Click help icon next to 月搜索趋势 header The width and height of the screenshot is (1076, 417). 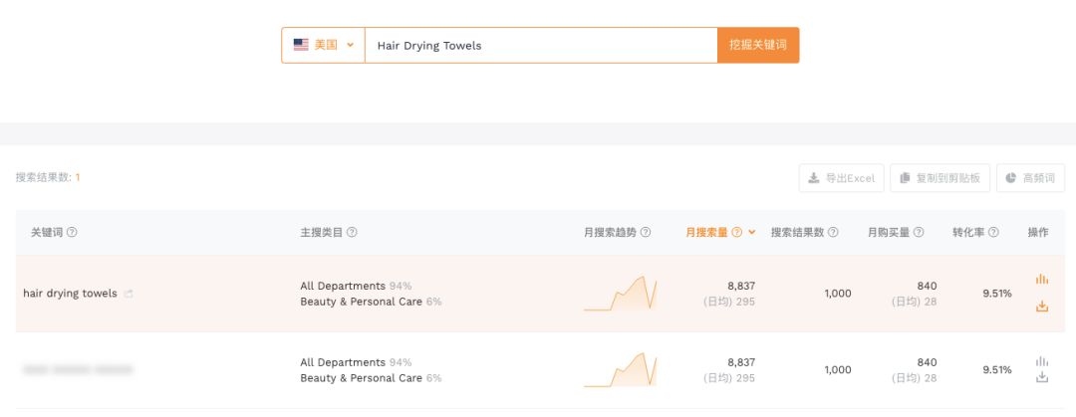pos(645,233)
